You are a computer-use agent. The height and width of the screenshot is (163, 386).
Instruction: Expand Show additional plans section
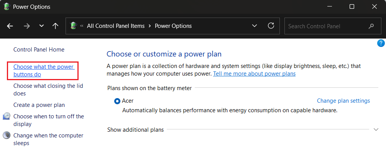pos(376,130)
